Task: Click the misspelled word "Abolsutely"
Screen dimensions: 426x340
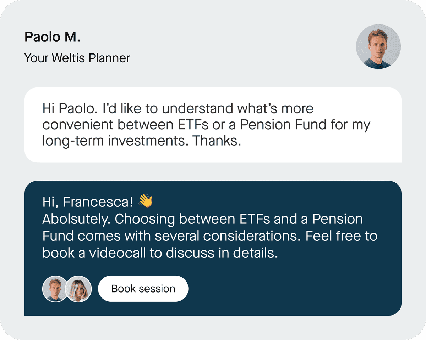Action: click(77, 219)
